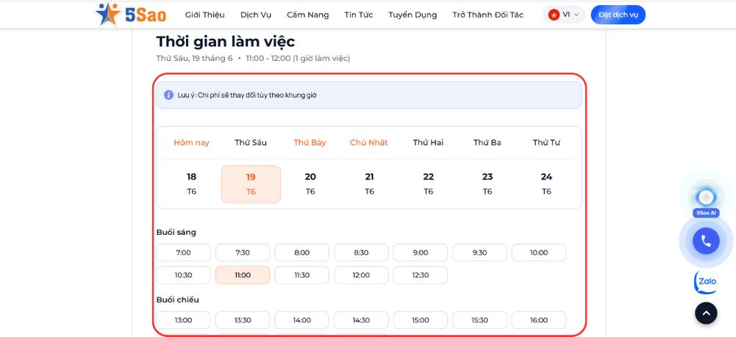Open Tuyển Dụng page
736x337 pixels.
point(412,15)
